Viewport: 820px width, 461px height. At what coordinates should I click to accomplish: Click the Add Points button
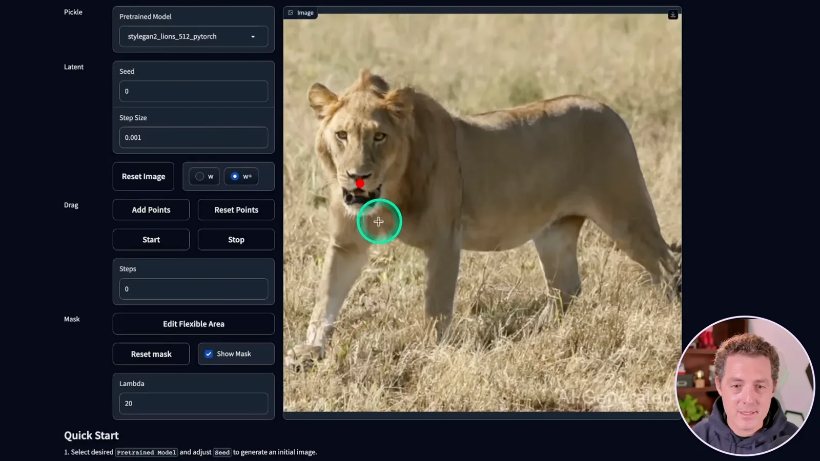(151, 210)
